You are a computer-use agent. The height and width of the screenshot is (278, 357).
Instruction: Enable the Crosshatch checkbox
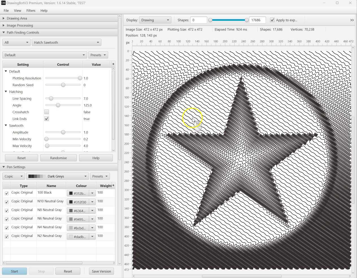pos(47,112)
